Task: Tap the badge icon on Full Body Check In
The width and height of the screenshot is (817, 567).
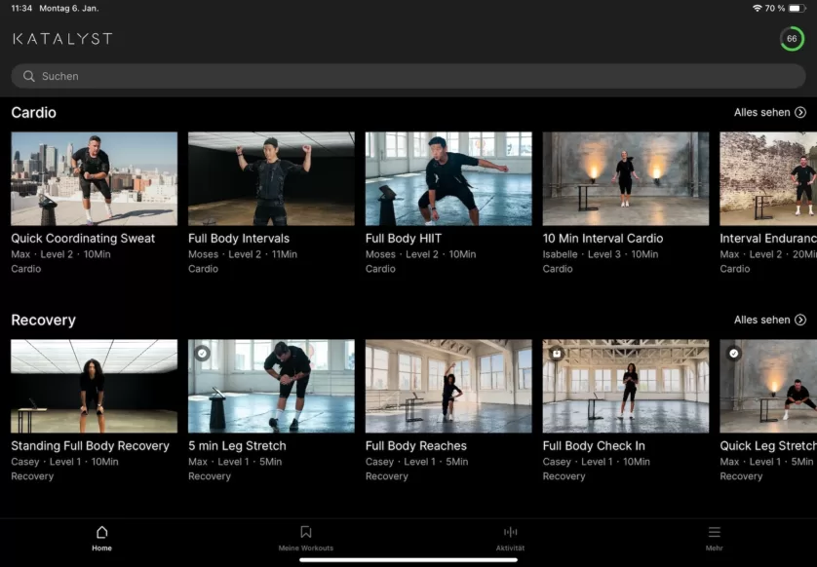Action: click(556, 353)
